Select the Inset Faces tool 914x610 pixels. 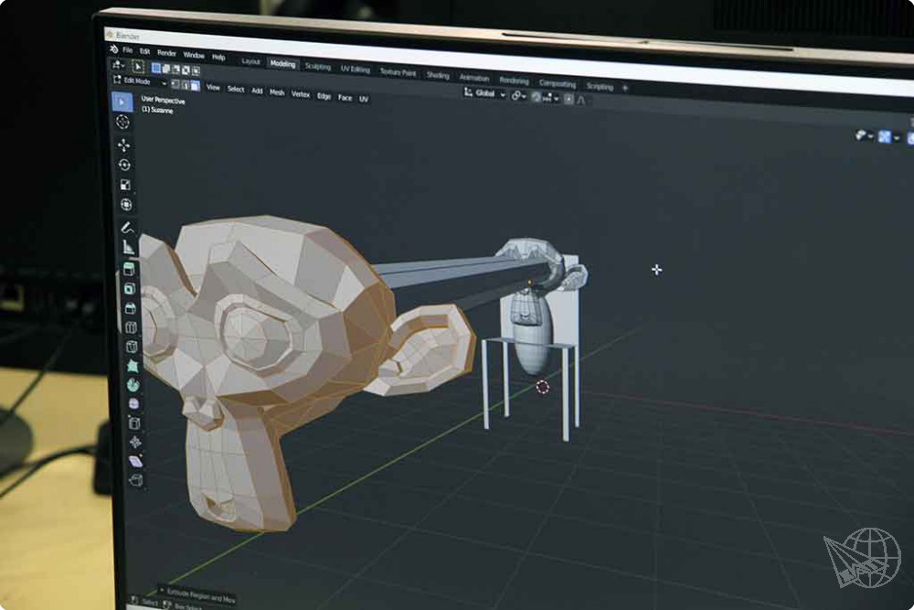tap(130, 289)
